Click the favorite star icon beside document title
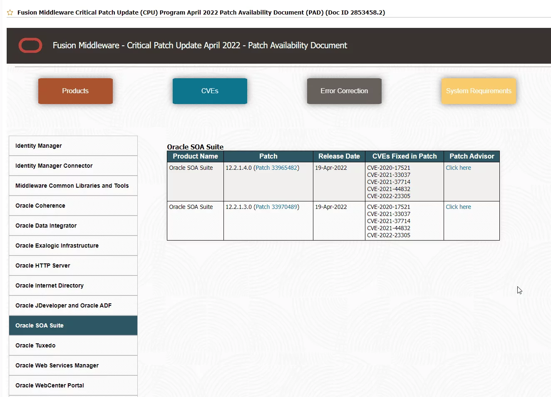The height and width of the screenshot is (397, 551). point(10,12)
